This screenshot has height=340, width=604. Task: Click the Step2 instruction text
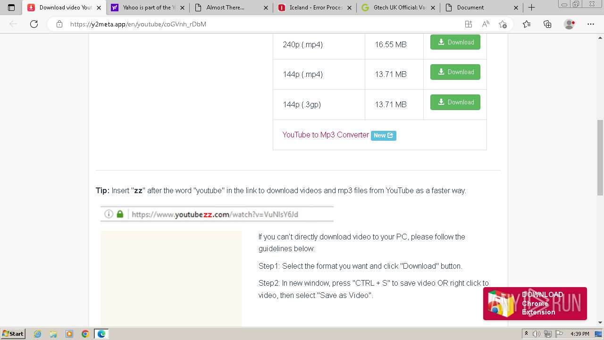pos(374,289)
